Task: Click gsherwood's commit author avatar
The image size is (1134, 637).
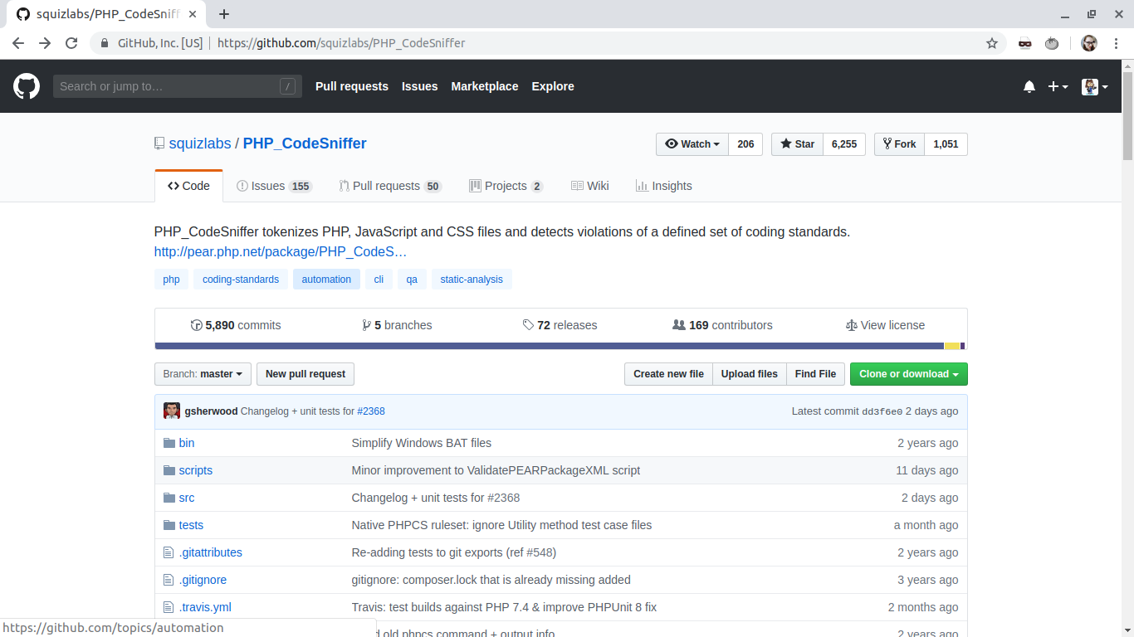Action: coord(172,411)
